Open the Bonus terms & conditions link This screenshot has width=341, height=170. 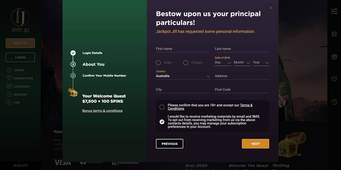[x=102, y=111]
